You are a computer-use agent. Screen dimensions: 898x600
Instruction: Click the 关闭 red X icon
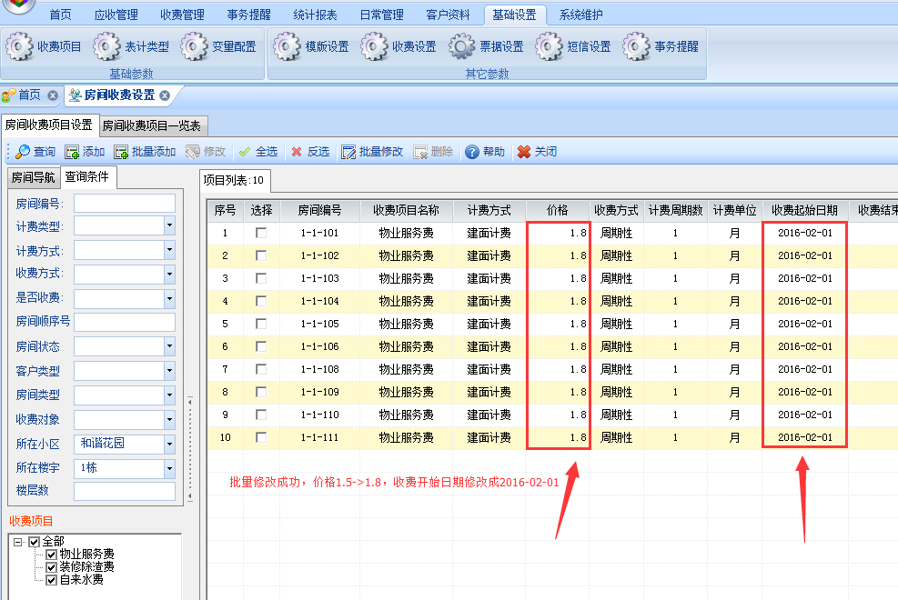pos(523,152)
